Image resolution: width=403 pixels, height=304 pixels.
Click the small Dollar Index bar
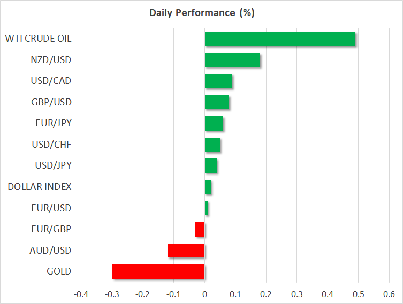[208, 187]
